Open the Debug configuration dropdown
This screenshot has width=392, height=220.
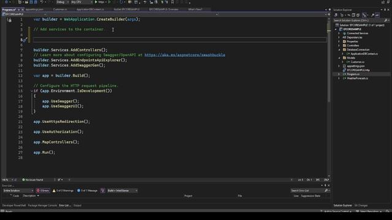pyautogui.click(x=62, y=2)
